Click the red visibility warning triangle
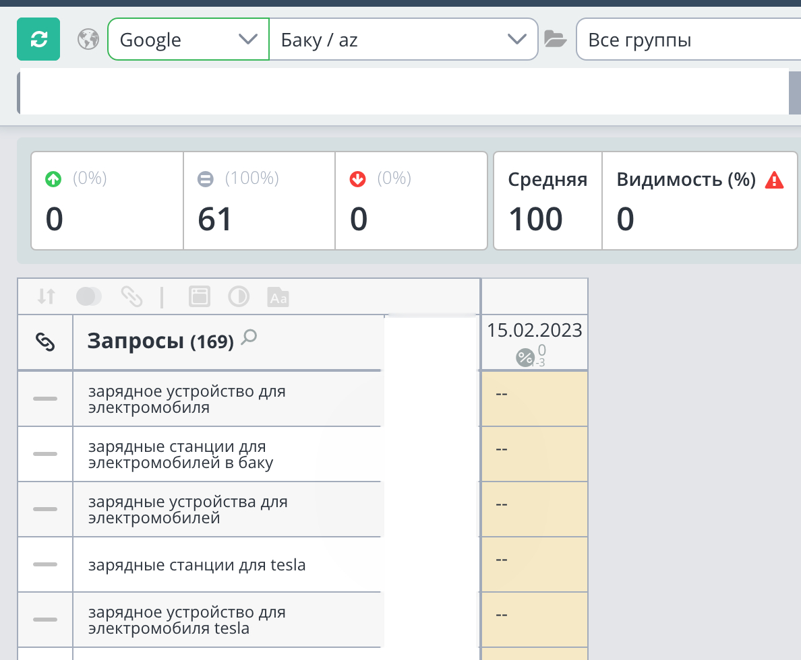The height and width of the screenshot is (660, 801). tap(775, 180)
